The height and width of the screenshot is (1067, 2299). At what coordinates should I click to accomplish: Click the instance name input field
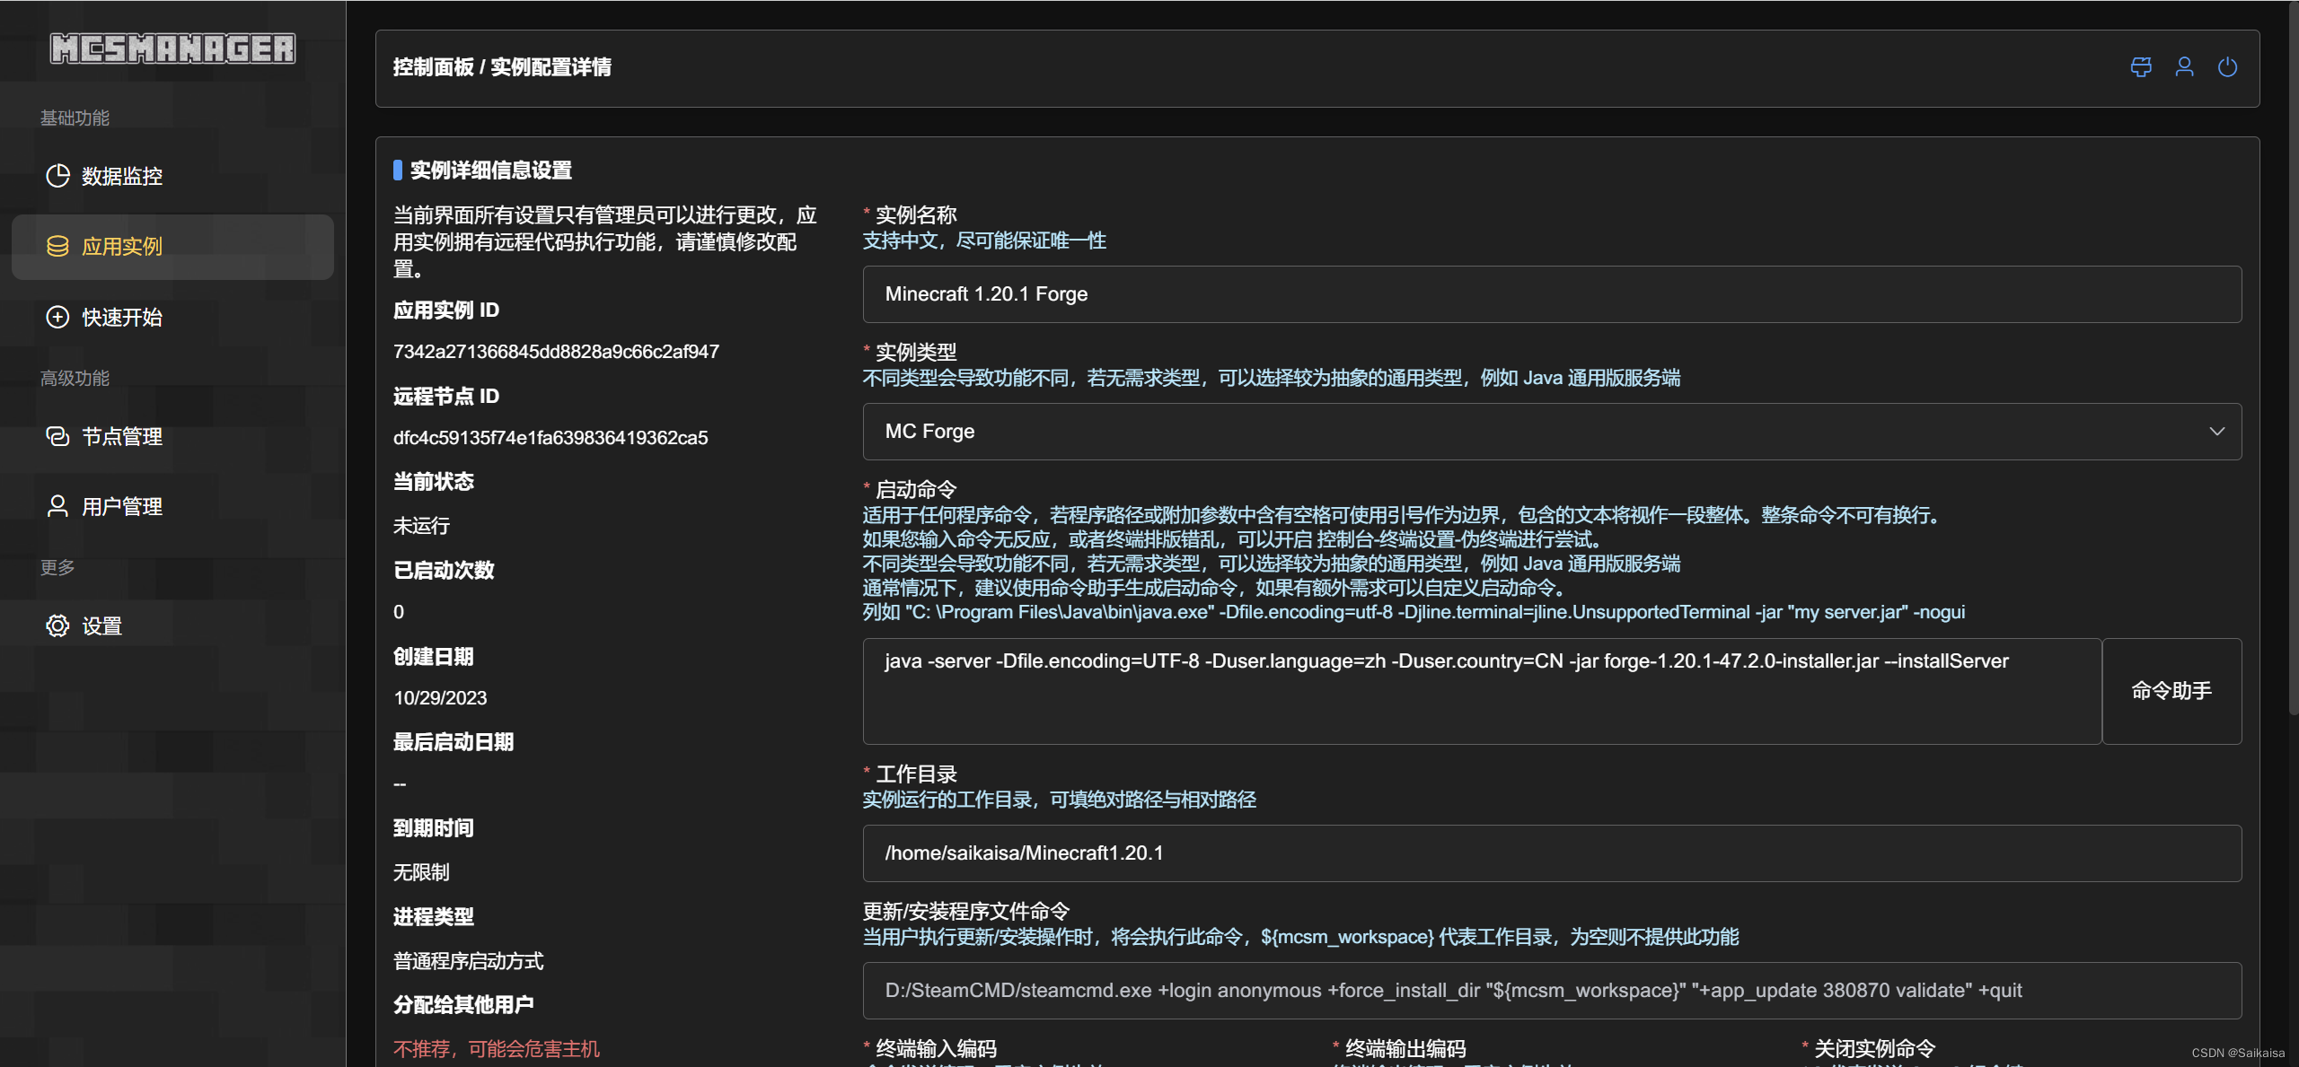coord(1551,294)
